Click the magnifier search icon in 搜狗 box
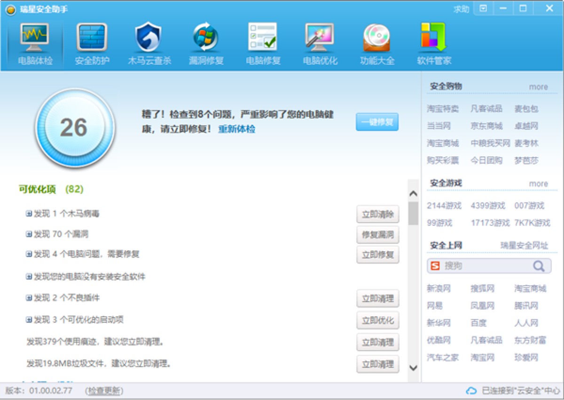 (x=539, y=266)
